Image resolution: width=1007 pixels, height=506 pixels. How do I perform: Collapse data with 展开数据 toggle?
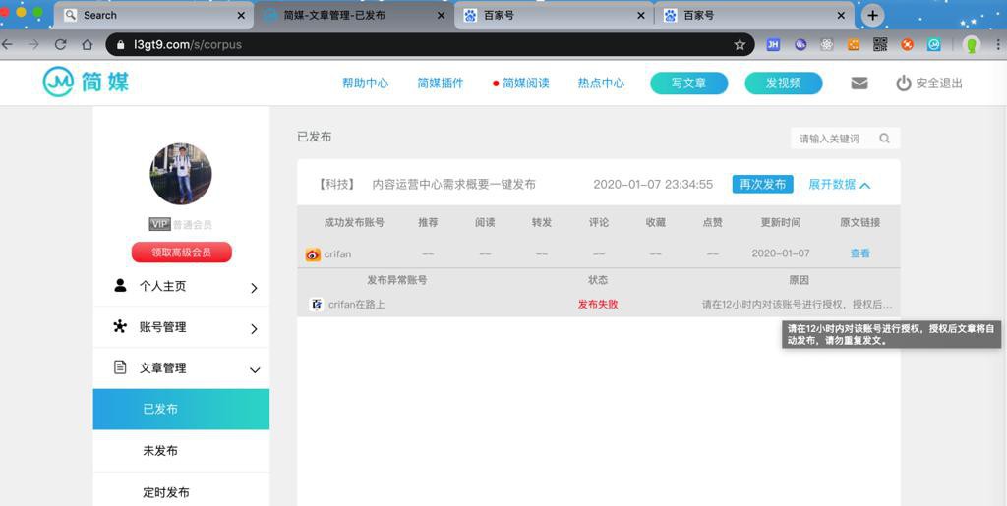[x=840, y=185]
